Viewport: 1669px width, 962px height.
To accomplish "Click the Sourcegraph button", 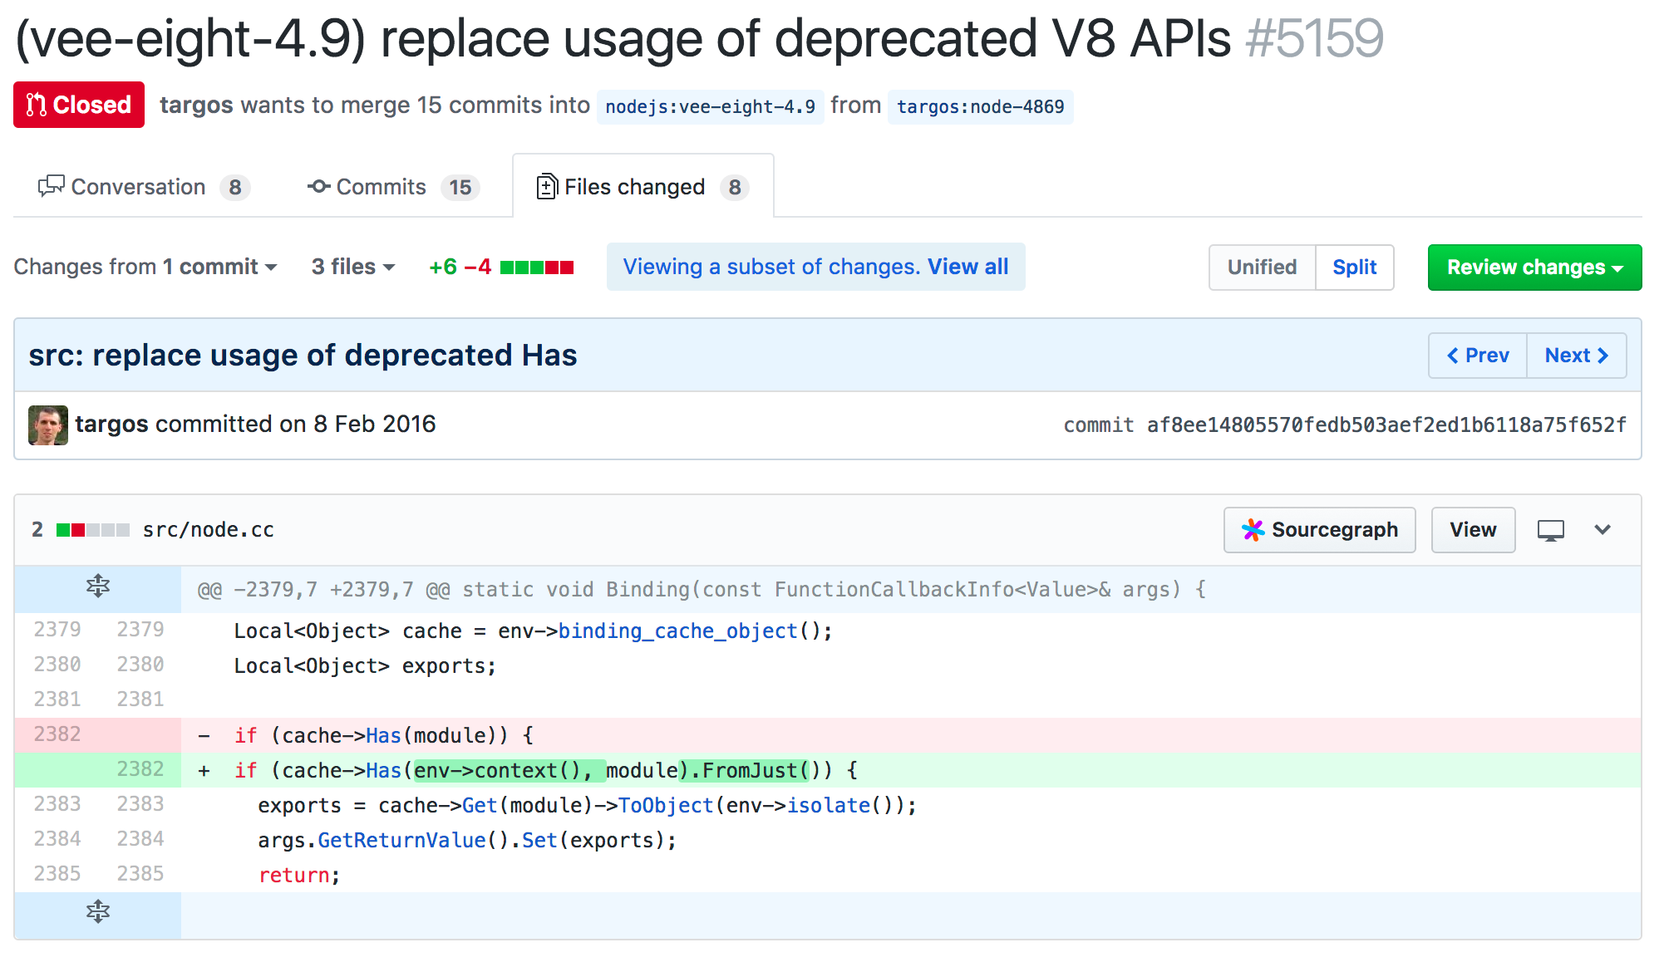I will click(1319, 530).
